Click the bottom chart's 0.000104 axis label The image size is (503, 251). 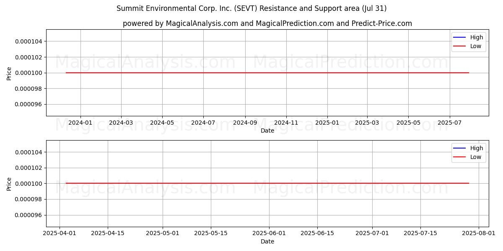coord(29,152)
